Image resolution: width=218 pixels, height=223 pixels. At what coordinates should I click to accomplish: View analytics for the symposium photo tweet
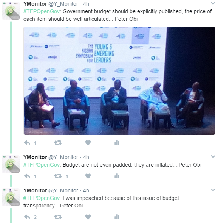point(117,143)
